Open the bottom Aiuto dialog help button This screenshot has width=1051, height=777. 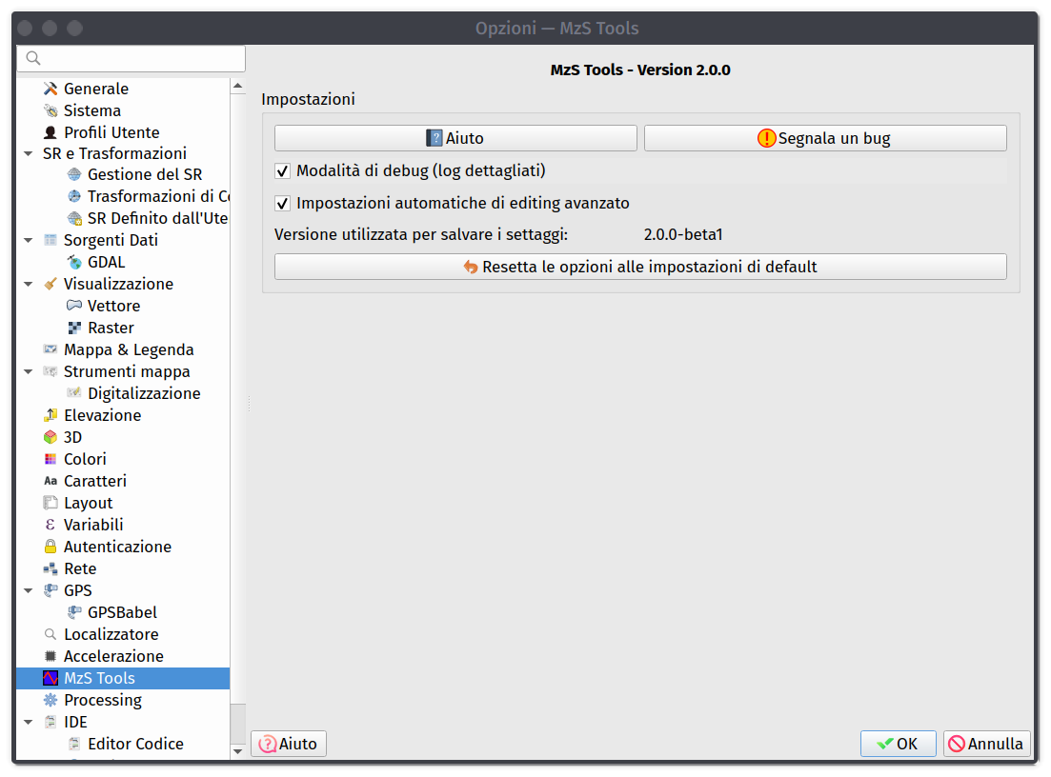pos(288,744)
